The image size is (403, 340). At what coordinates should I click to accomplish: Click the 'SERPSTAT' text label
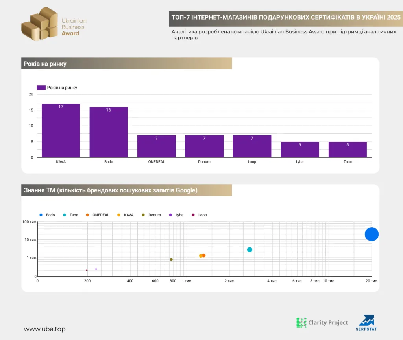click(x=366, y=329)
